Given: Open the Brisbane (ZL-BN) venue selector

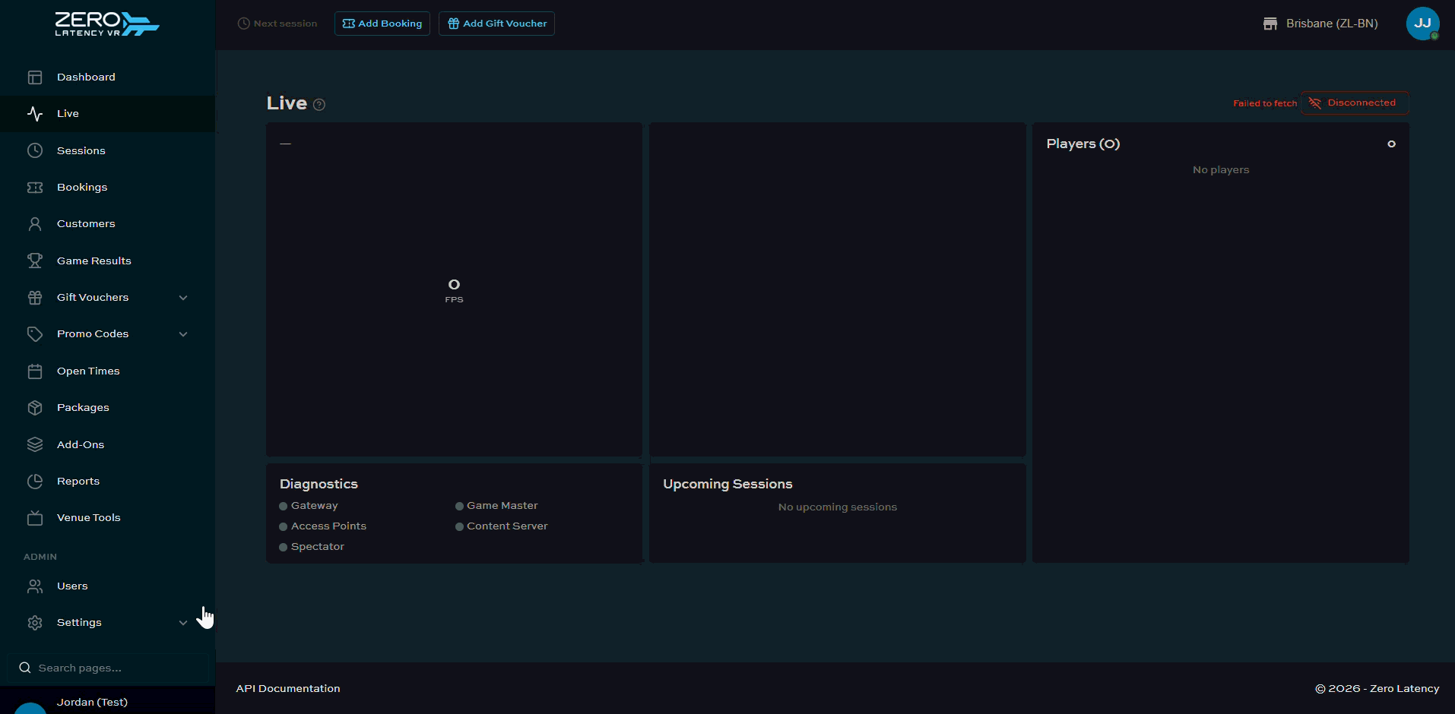Looking at the screenshot, I should (x=1320, y=24).
